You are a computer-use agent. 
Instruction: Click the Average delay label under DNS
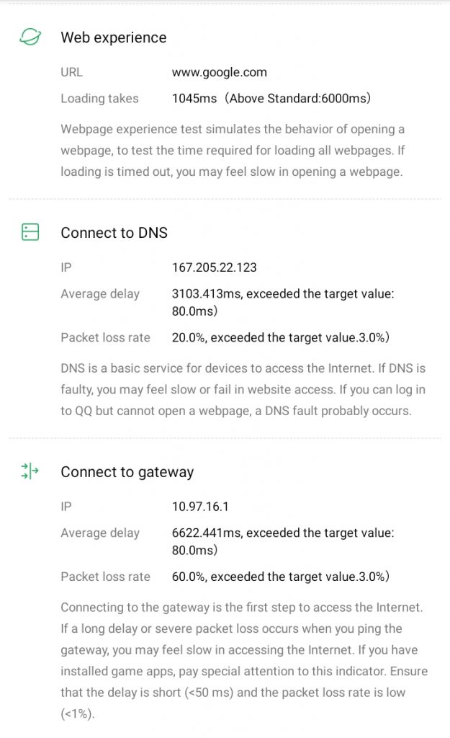99,294
